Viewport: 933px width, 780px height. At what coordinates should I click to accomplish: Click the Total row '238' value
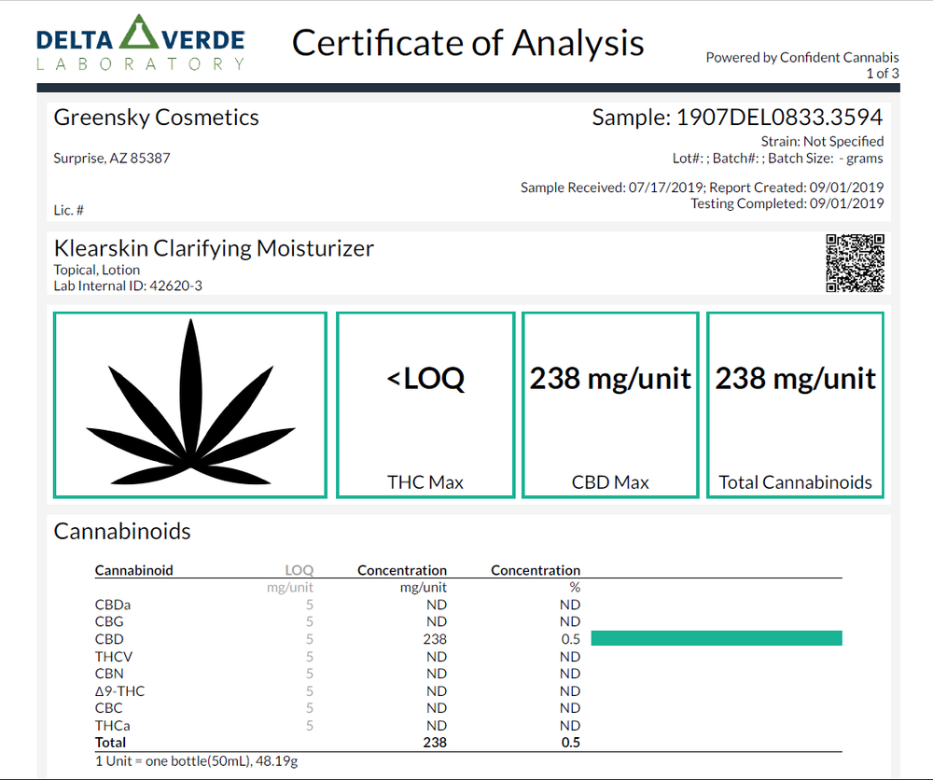click(x=435, y=743)
